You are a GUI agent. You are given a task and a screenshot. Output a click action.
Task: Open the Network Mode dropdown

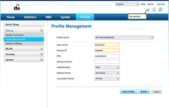[x=107, y=73]
